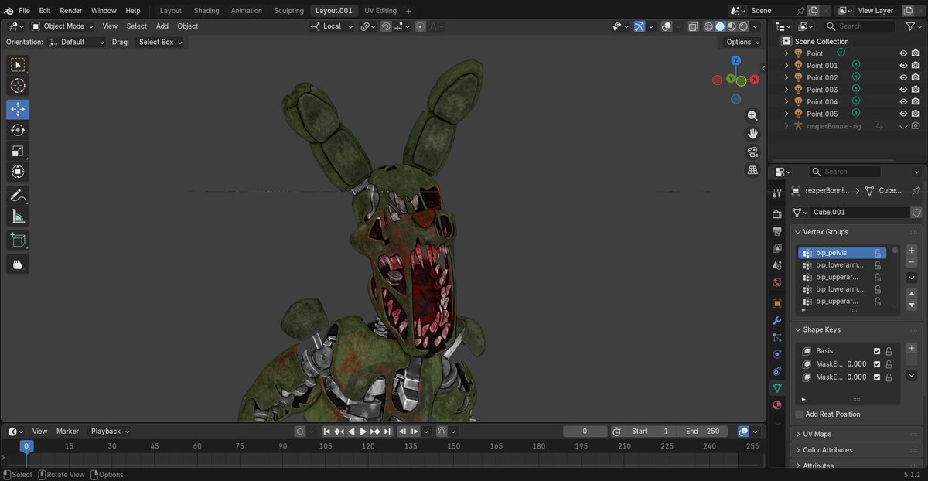Open the Render properties tab icon

(x=777, y=214)
